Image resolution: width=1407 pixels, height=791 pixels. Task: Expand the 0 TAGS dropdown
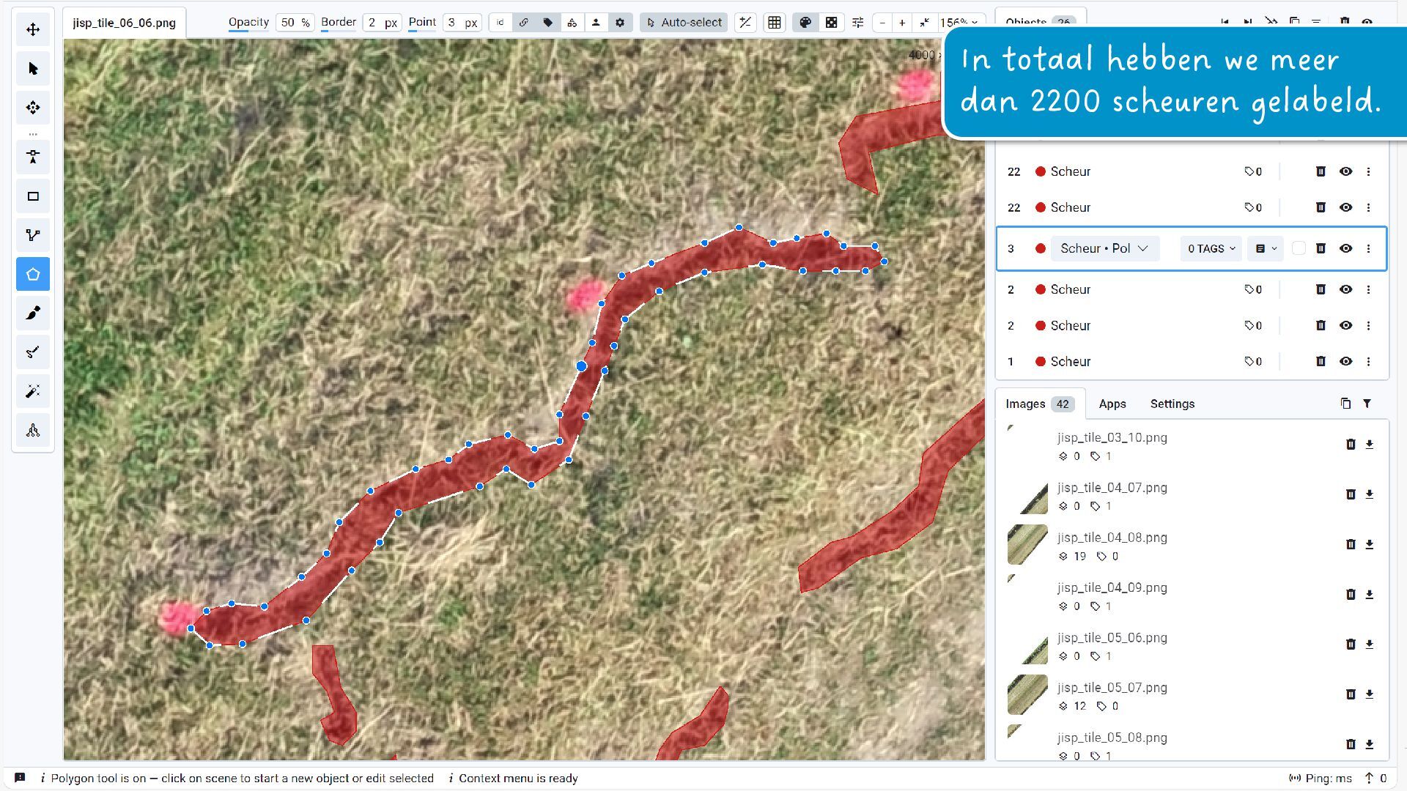(1211, 248)
